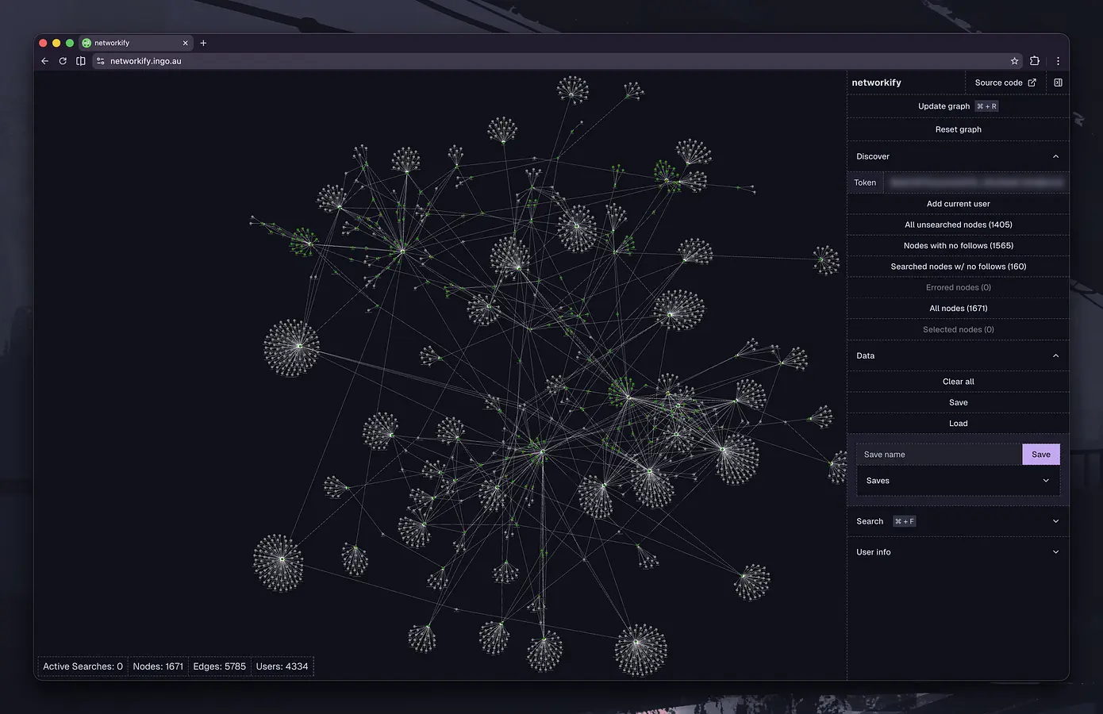Viewport: 1103px width, 714px height.
Task: Bookmark this page with the star icon
Action: pos(1014,61)
